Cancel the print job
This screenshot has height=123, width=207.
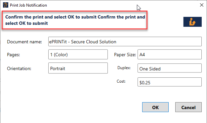[x=188, y=107]
